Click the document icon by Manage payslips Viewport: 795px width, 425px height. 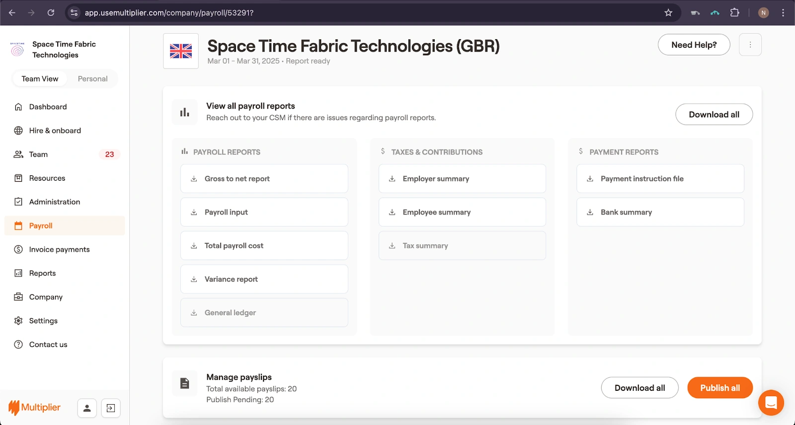pos(184,383)
